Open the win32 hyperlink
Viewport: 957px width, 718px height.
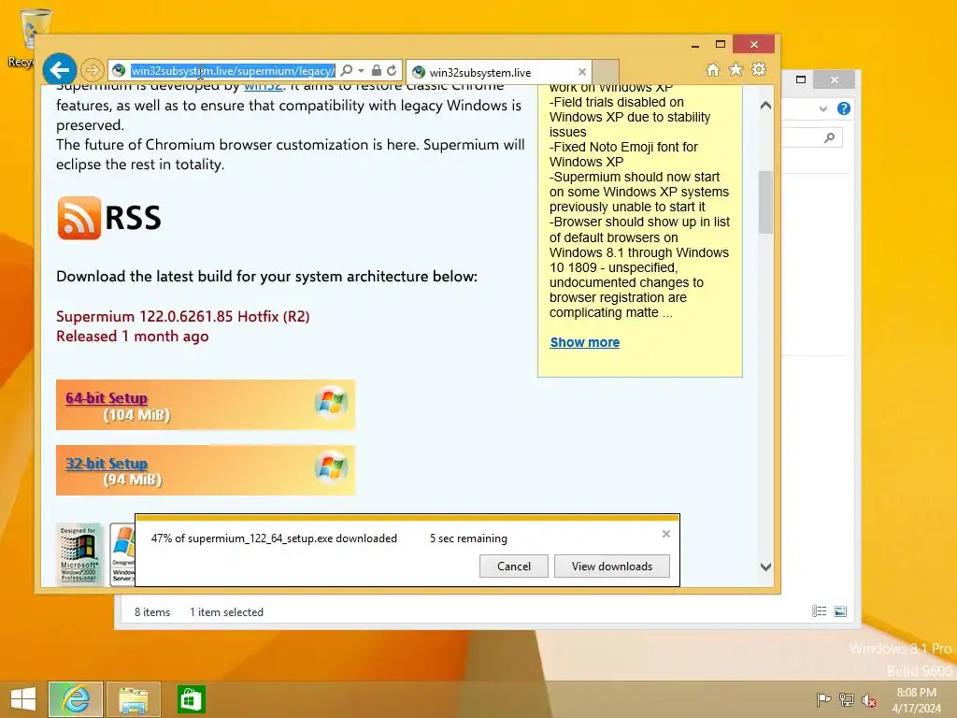(x=263, y=87)
